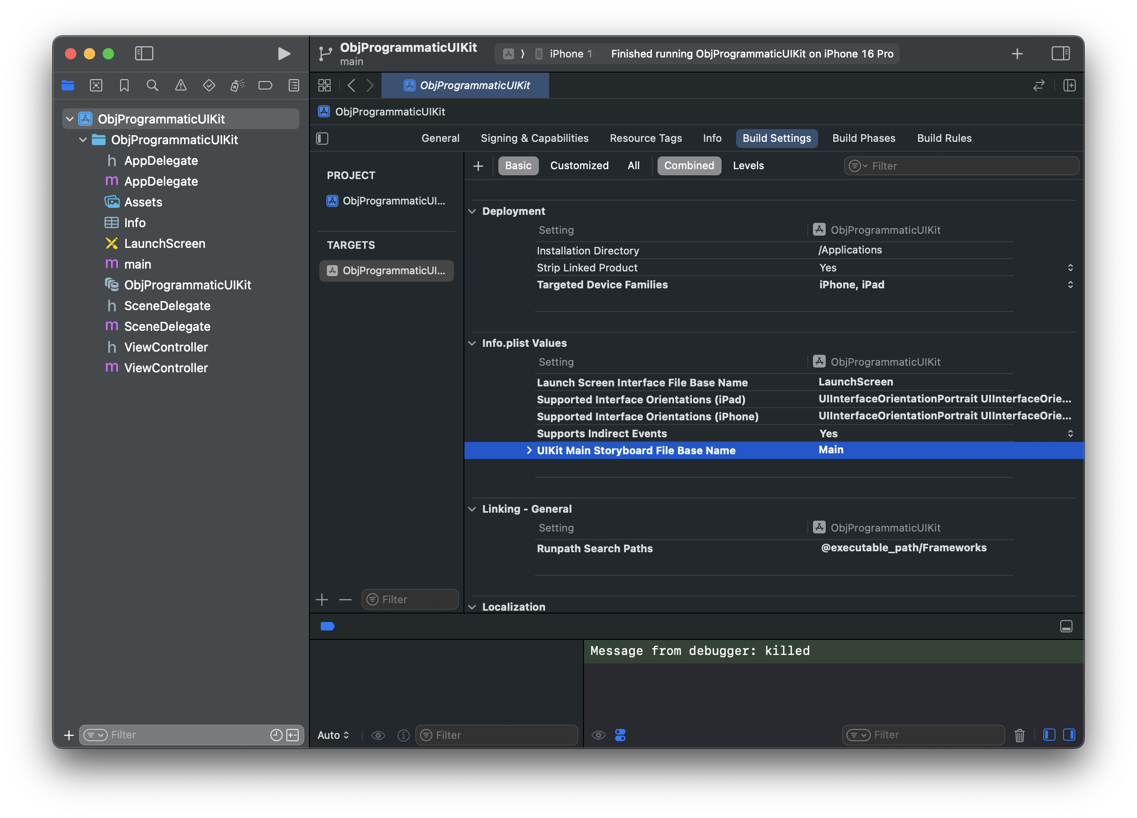This screenshot has width=1137, height=818.
Task: Open the Source Control navigator icon
Action: [96, 86]
